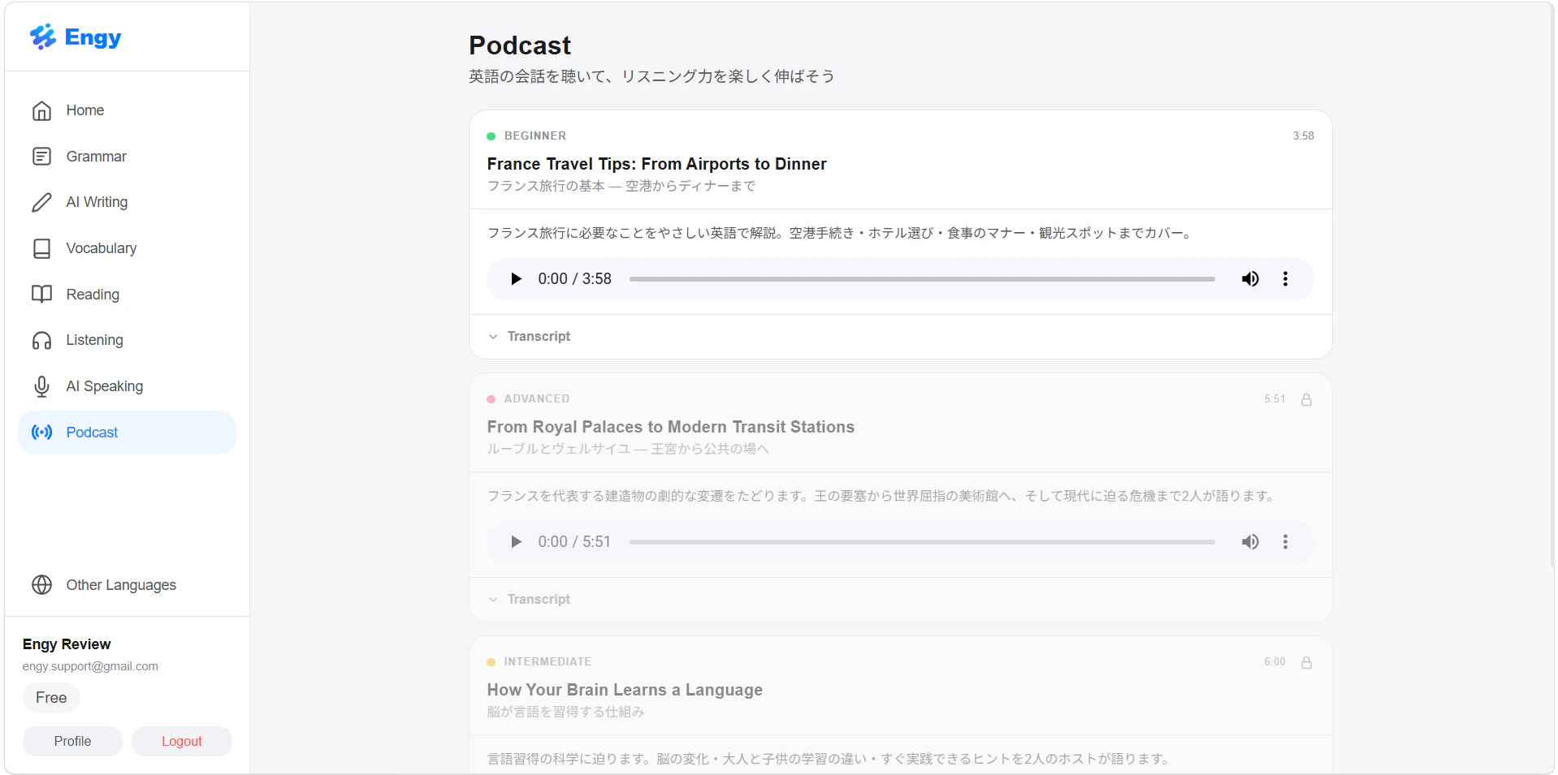The height and width of the screenshot is (775, 1558).
Task: Click the ADVANCED level label
Action: 537,399
